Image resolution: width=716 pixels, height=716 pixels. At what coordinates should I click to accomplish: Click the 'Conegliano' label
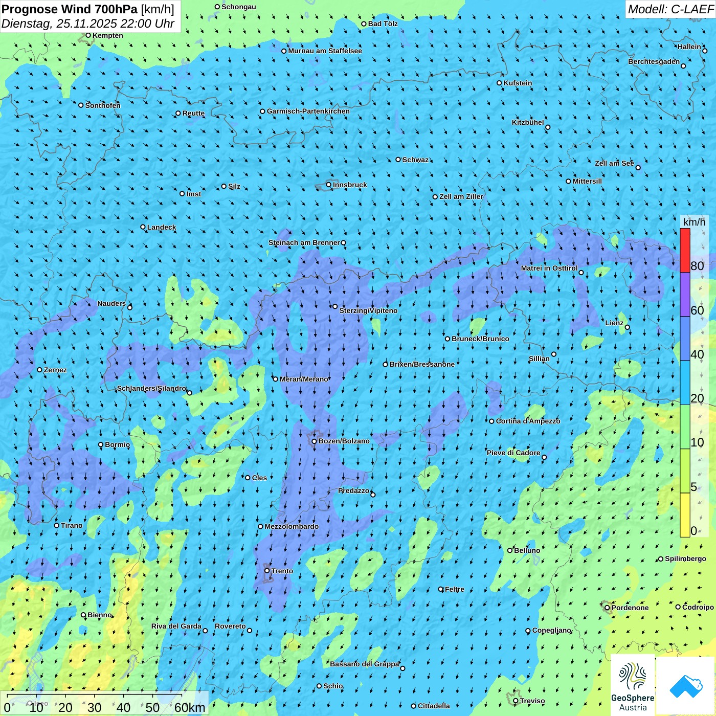click(x=552, y=630)
